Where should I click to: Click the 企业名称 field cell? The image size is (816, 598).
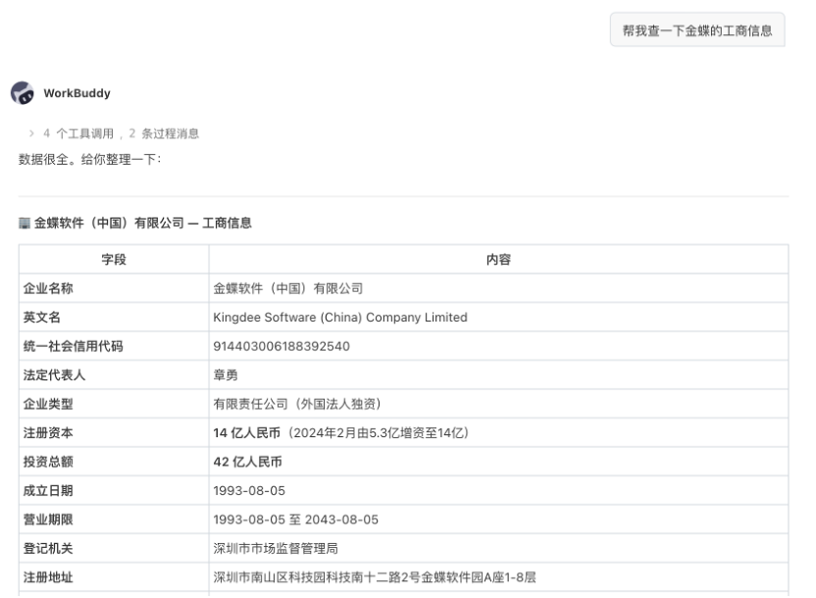(x=114, y=288)
